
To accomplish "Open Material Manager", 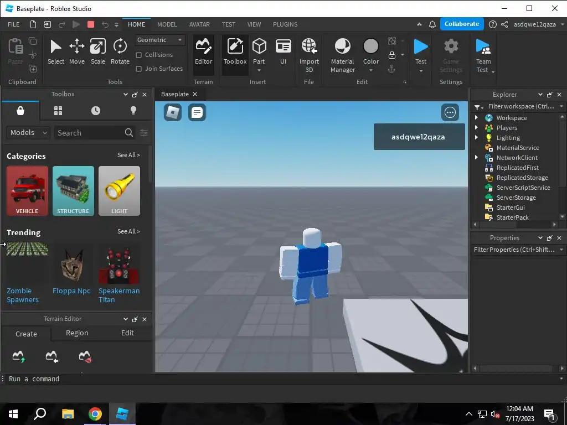I will (x=342, y=56).
